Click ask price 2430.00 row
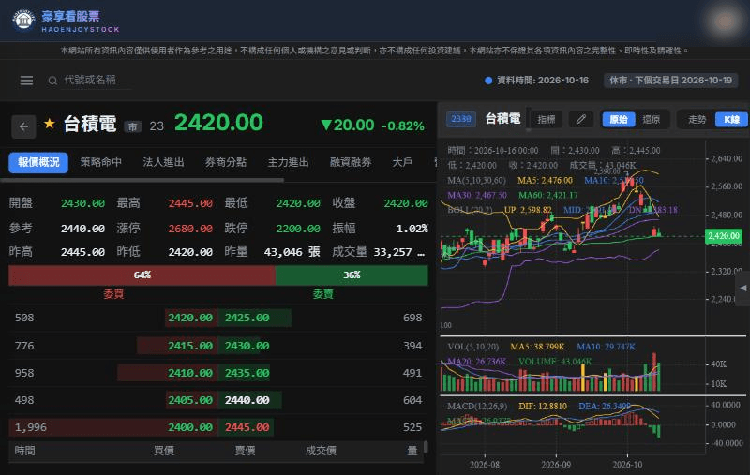This screenshot has width=750, height=475. (247, 346)
